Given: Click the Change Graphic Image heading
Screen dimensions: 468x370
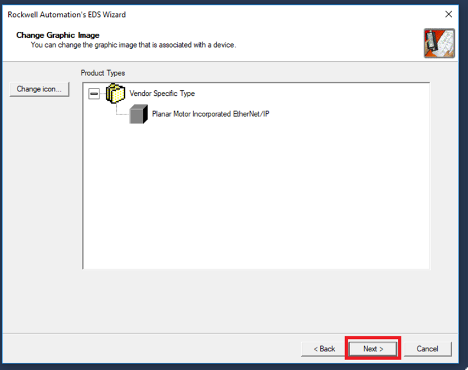Looking at the screenshot, I should (x=58, y=35).
